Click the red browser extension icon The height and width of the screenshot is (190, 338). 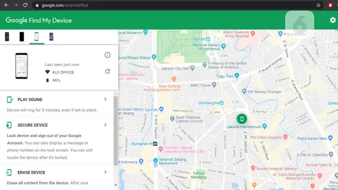[x=330, y=5]
